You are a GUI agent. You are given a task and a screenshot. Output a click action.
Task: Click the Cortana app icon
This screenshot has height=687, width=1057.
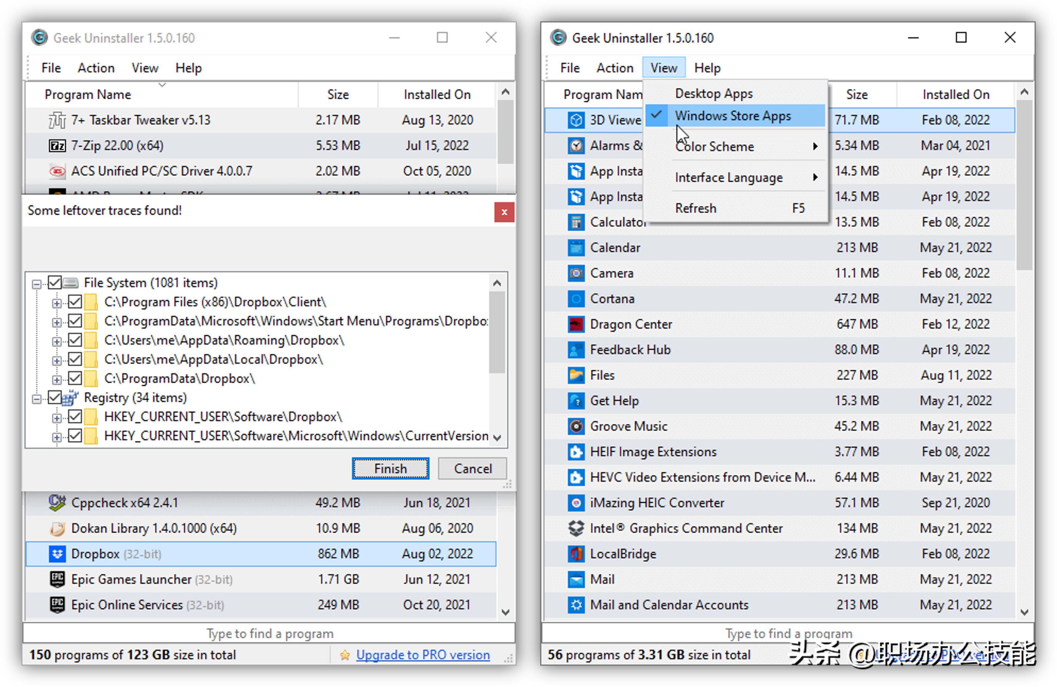576,299
